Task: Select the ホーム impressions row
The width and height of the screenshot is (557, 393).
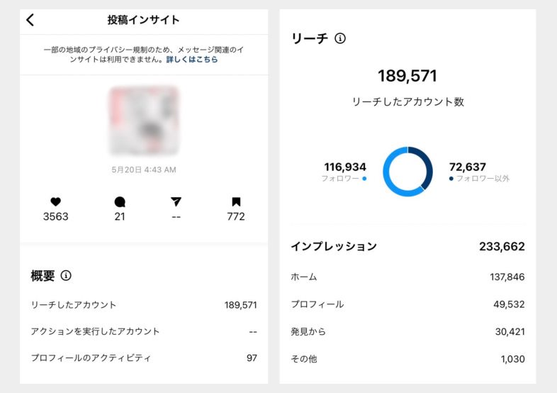Action: [x=407, y=277]
